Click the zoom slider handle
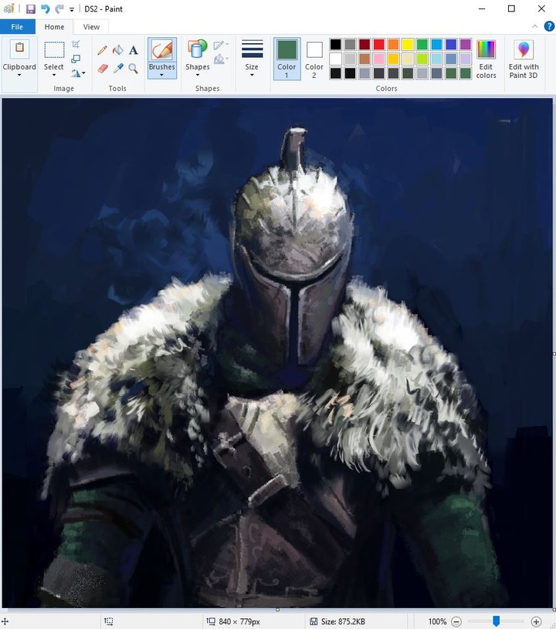556x629 pixels. (x=497, y=621)
